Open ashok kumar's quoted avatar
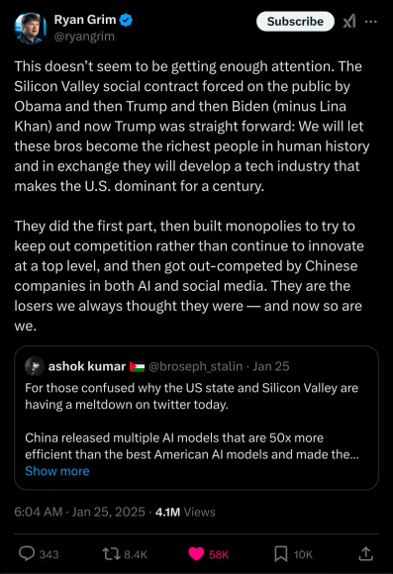This screenshot has width=393, height=574. pyautogui.click(x=35, y=366)
